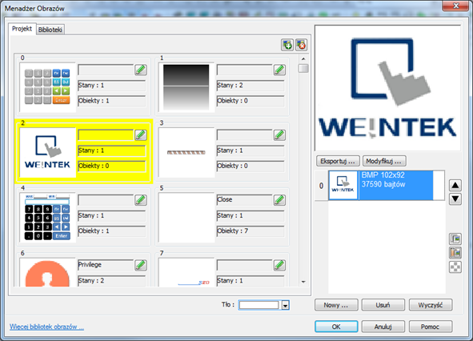
Task: Click the pencil edit icon for picture 2
Action: click(x=141, y=135)
